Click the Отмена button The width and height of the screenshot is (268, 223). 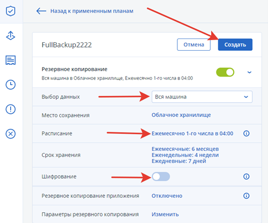pyautogui.click(x=193, y=44)
